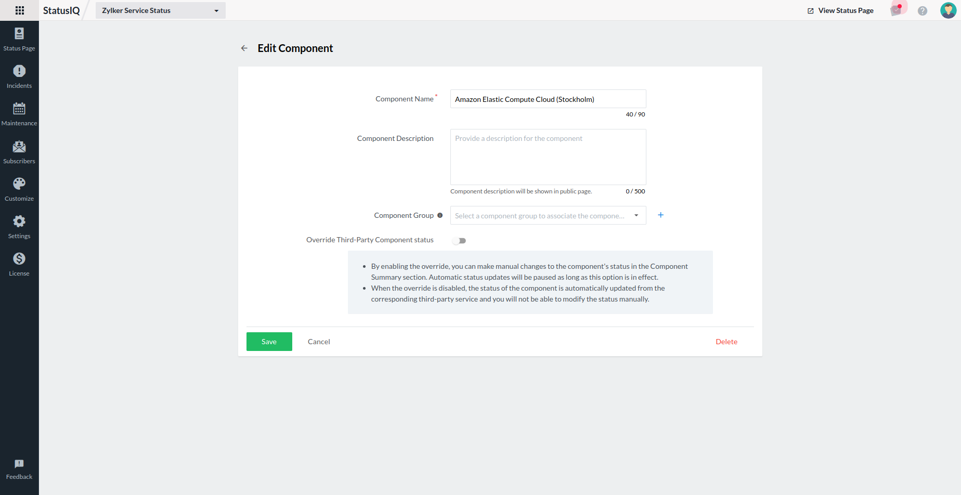Click the Component Group info tooltip icon
Viewport: 961px width, 495px height.
tap(440, 215)
